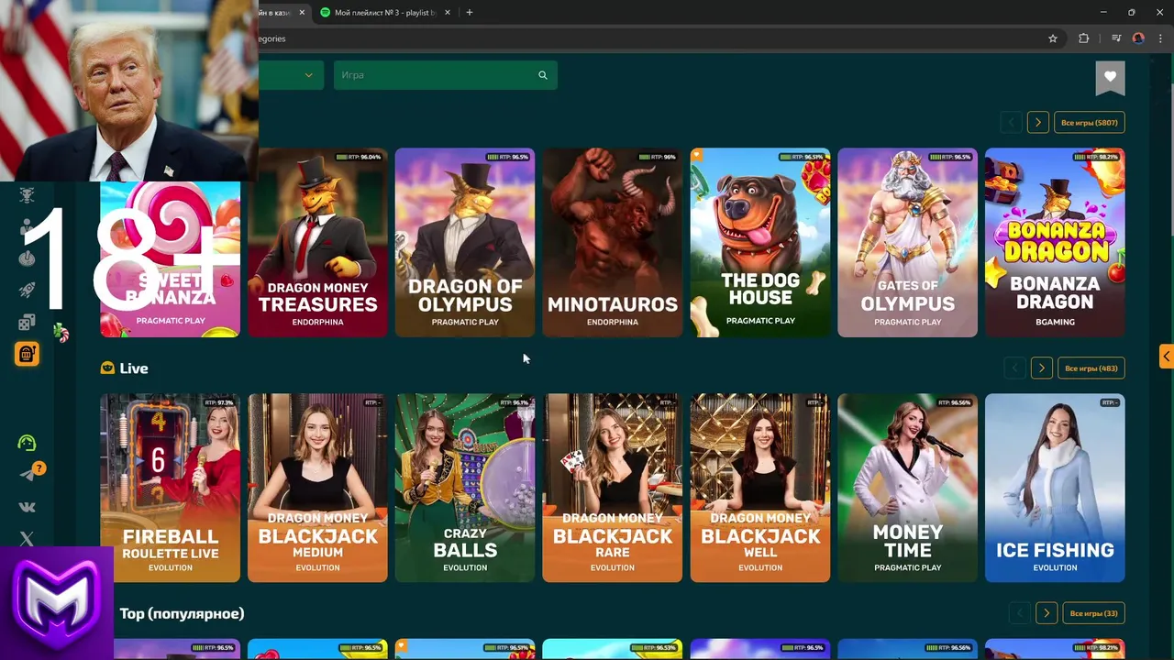Launch Minotauros by Endorphina
The image size is (1174, 660).
coord(613,243)
